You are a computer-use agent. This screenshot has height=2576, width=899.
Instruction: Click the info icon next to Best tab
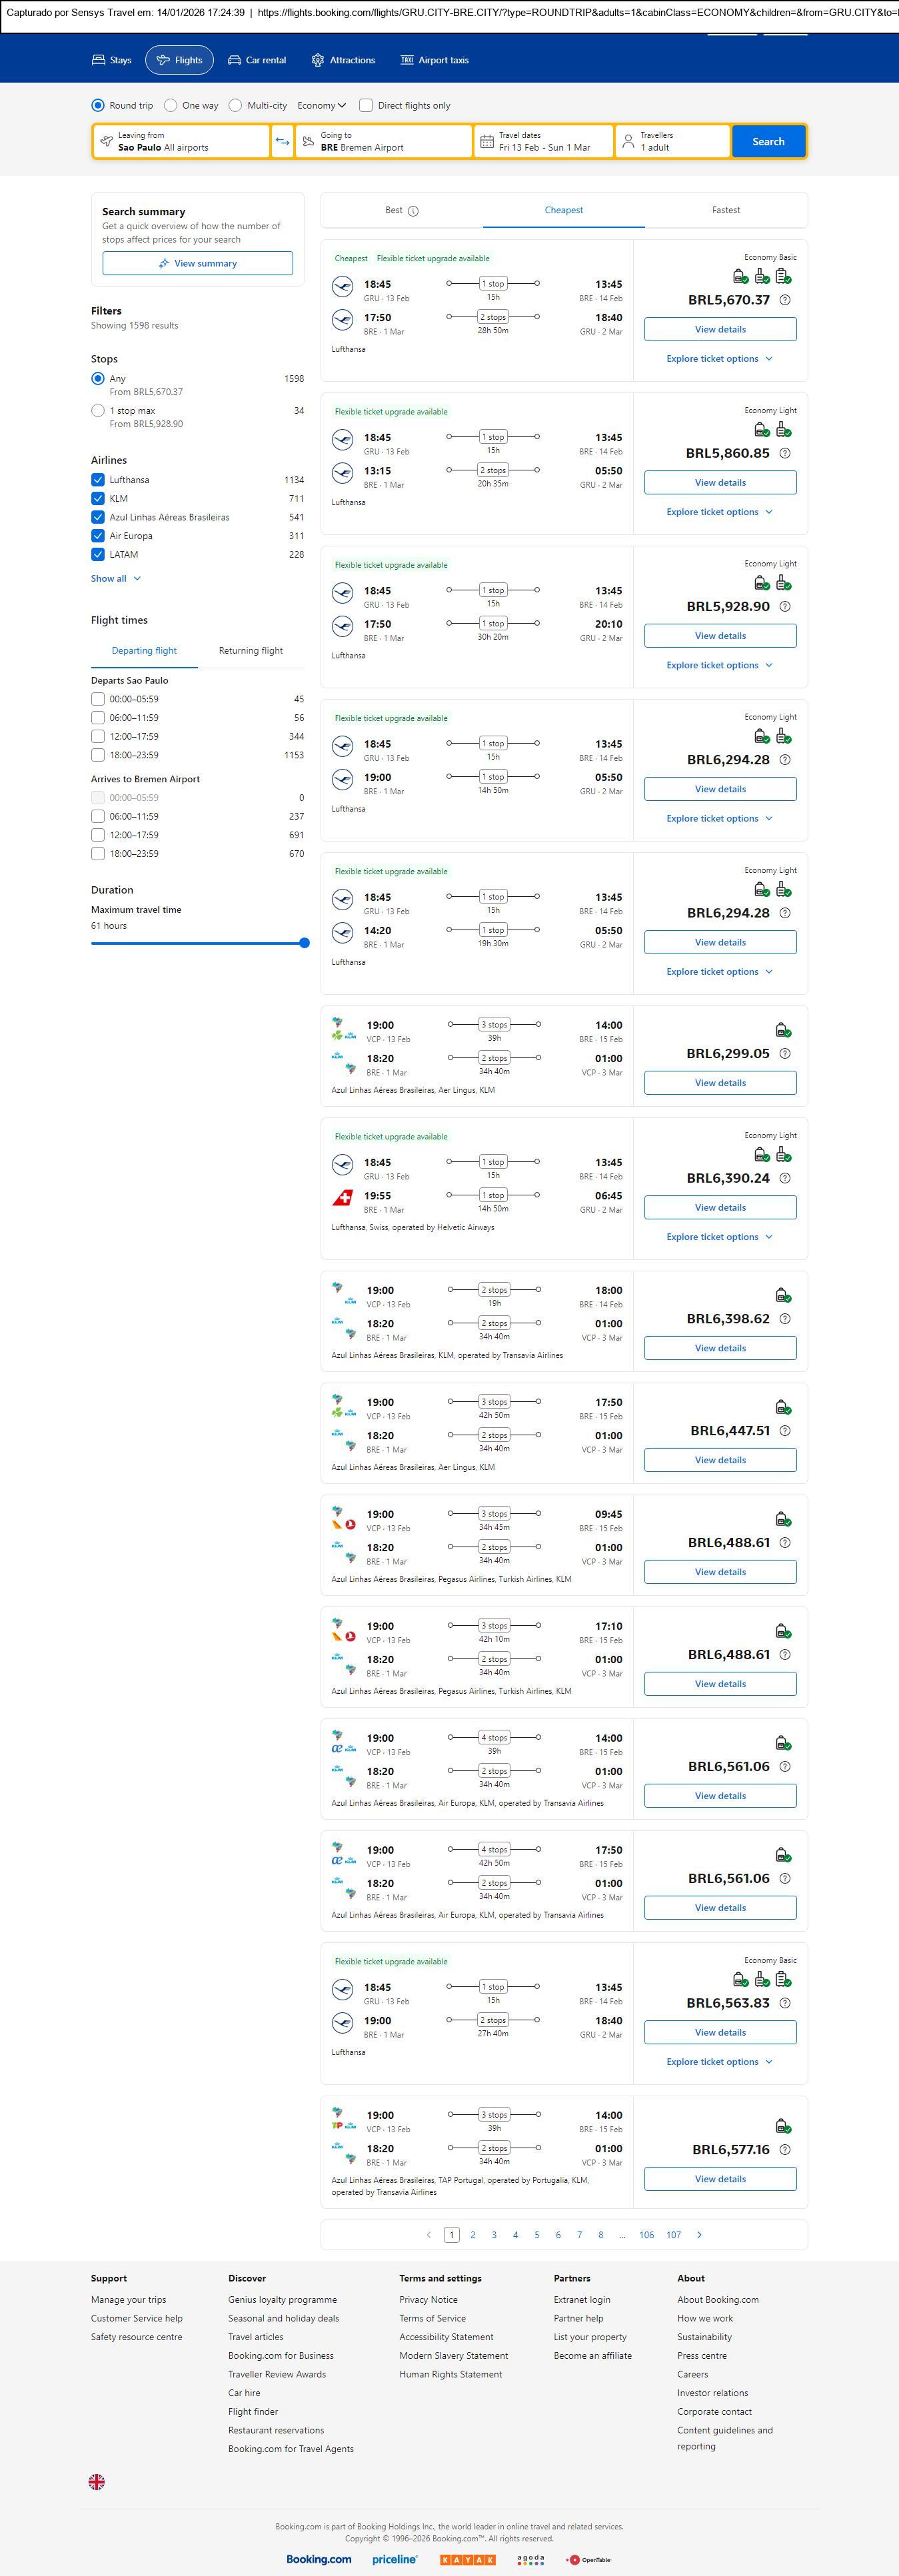[413, 211]
